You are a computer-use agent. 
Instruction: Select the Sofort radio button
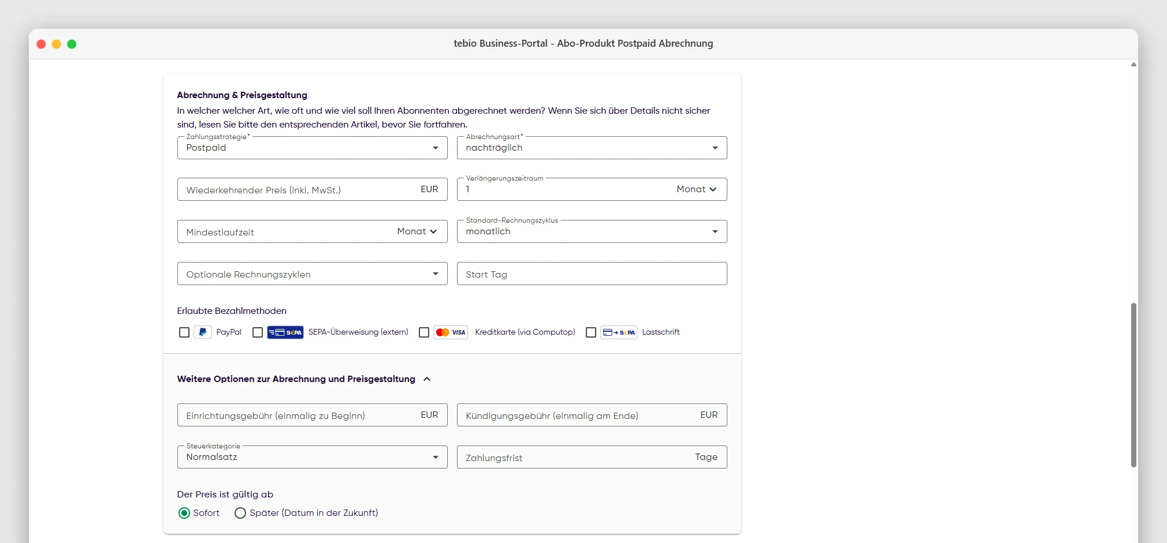[x=184, y=513]
